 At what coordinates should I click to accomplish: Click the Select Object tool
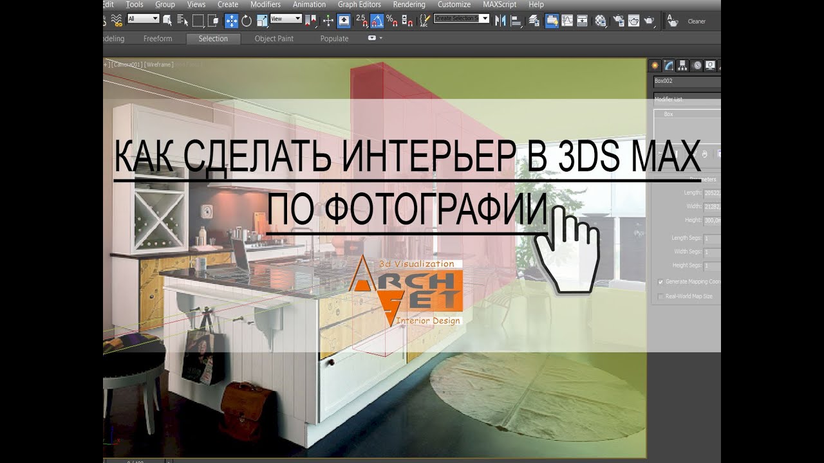click(x=167, y=21)
